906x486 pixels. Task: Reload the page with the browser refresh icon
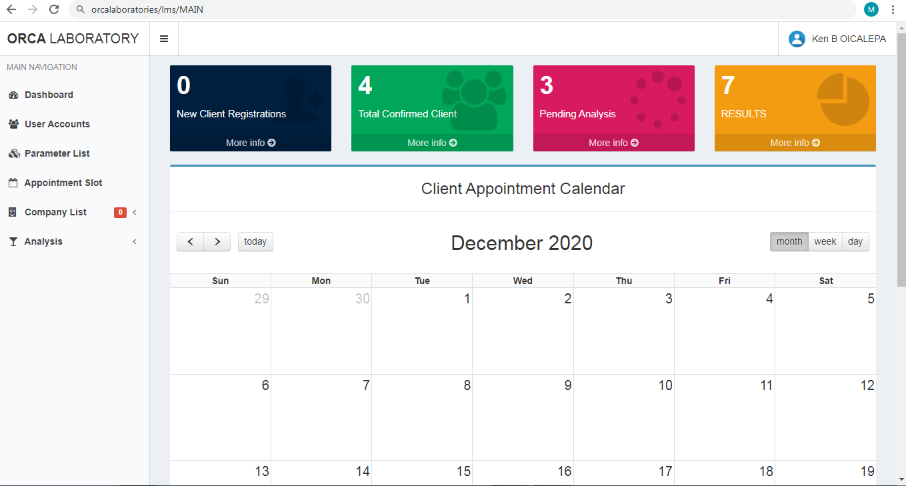[x=54, y=9]
